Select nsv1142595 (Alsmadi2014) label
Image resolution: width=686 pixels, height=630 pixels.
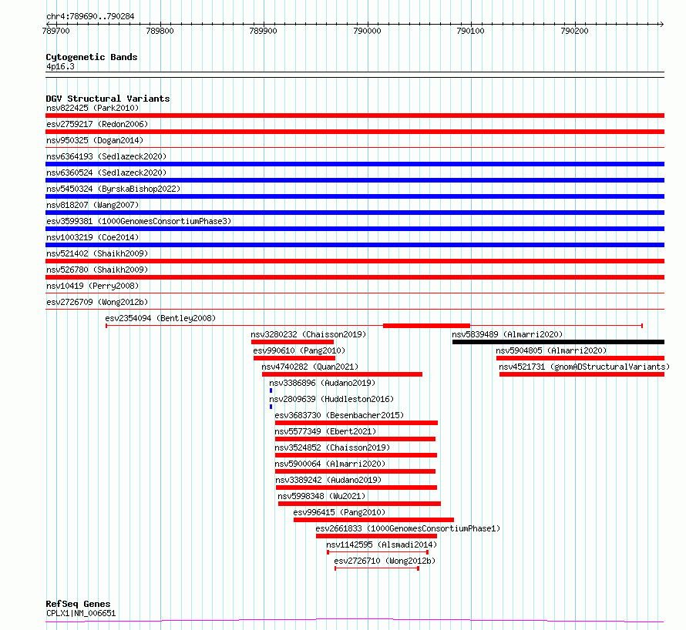(x=382, y=545)
